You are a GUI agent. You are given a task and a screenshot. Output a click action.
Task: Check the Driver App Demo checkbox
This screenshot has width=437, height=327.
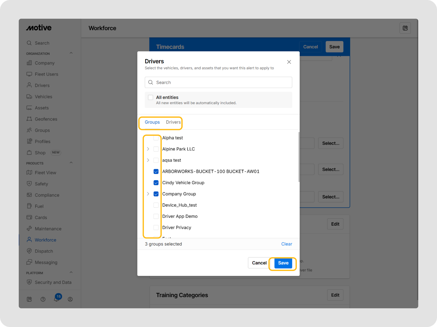point(156,216)
